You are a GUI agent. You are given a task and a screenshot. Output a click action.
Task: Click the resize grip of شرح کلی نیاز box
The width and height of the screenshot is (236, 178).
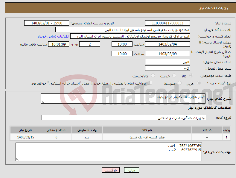[43, 102]
